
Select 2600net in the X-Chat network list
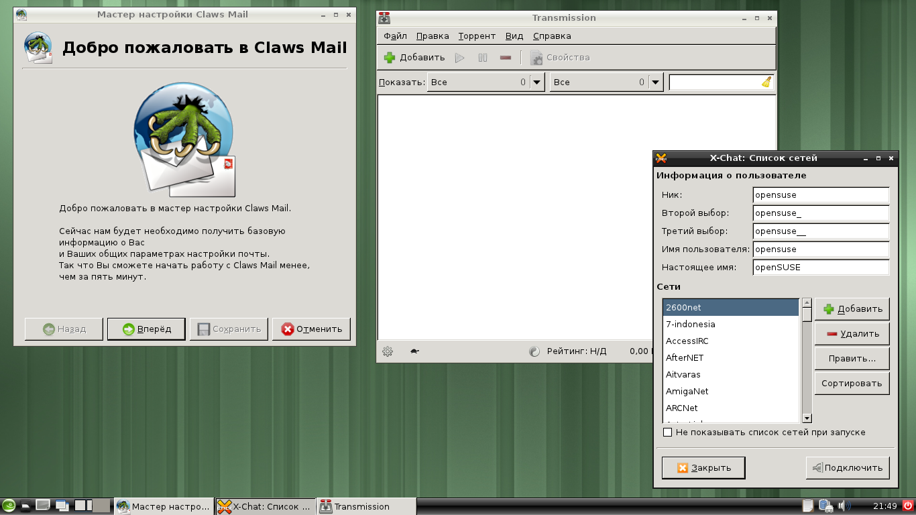pos(731,308)
